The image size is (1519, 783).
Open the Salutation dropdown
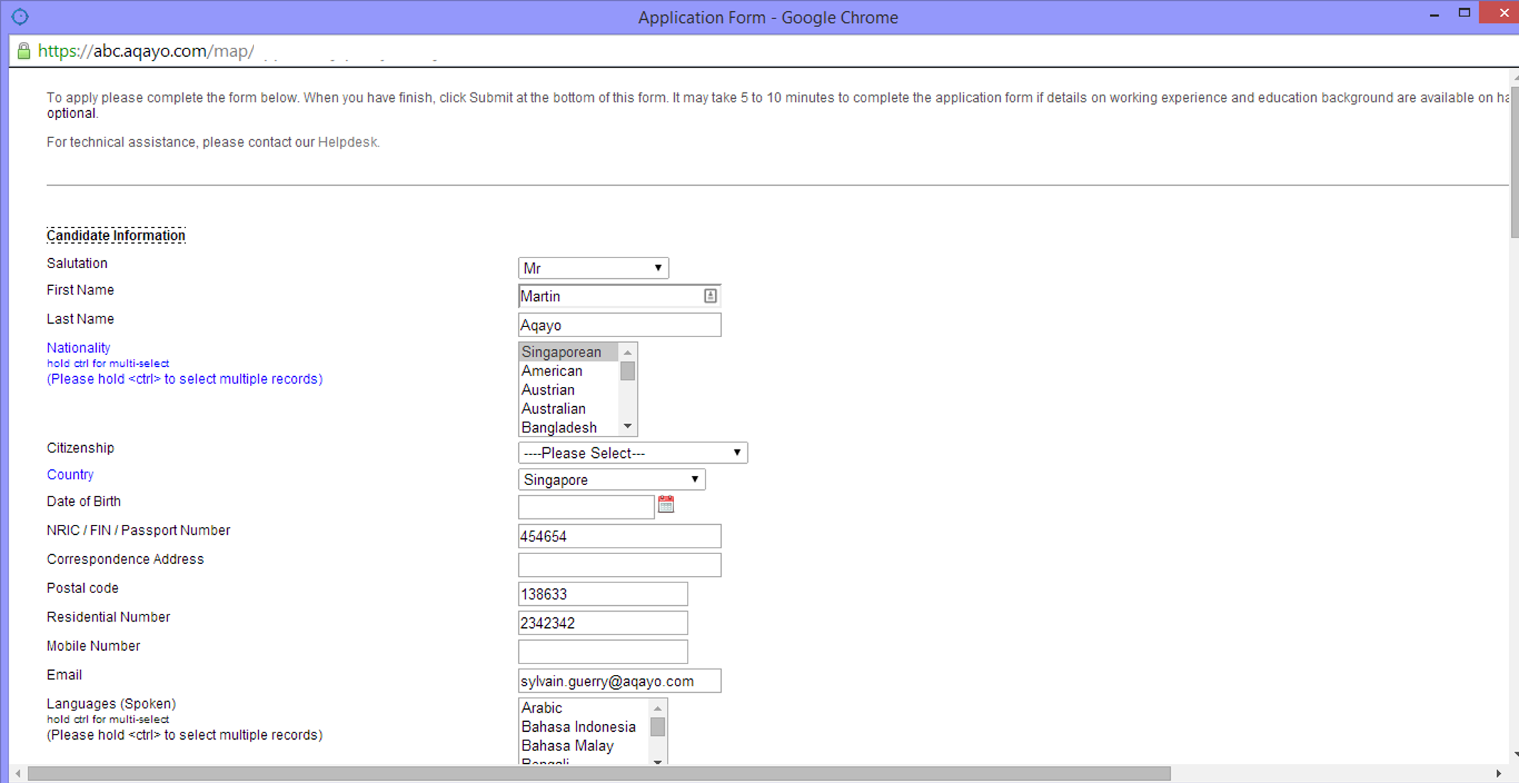coord(593,268)
